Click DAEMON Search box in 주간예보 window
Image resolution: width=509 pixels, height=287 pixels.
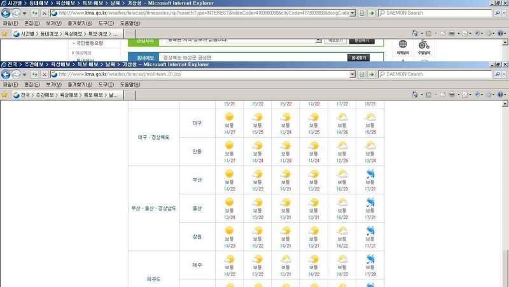pos(435,74)
